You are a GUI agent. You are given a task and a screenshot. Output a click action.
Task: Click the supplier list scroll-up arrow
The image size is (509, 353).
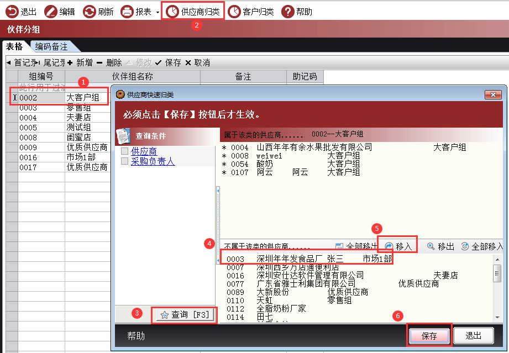click(x=497, y=259)
